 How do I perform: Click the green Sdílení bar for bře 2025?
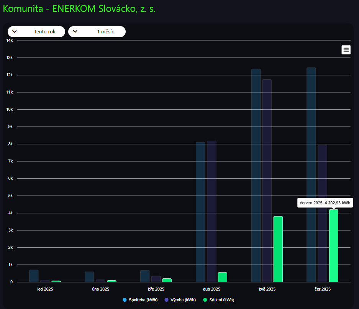pos(167,280)
